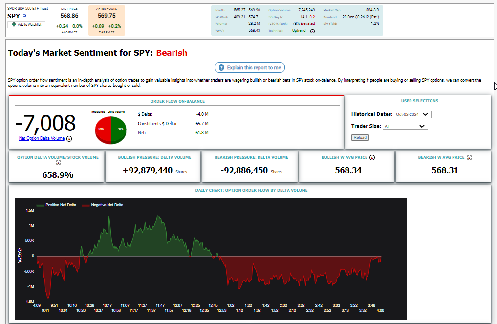Screen dimensions: 497x324
Task: Click info icon under Option Delta Volume/Stock Volume
Action: 58,163
